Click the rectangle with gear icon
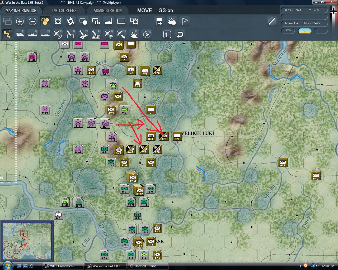 tap(134, 21)
